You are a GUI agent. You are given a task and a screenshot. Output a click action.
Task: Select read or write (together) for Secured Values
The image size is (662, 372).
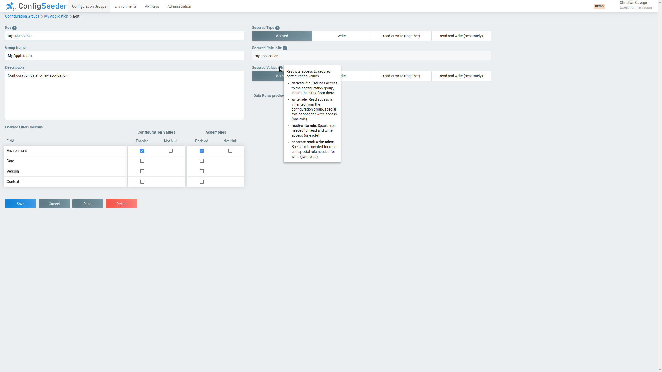[401, 76]
